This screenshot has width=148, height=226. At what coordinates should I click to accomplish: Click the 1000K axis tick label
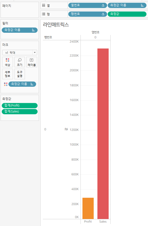pos(74,144)
